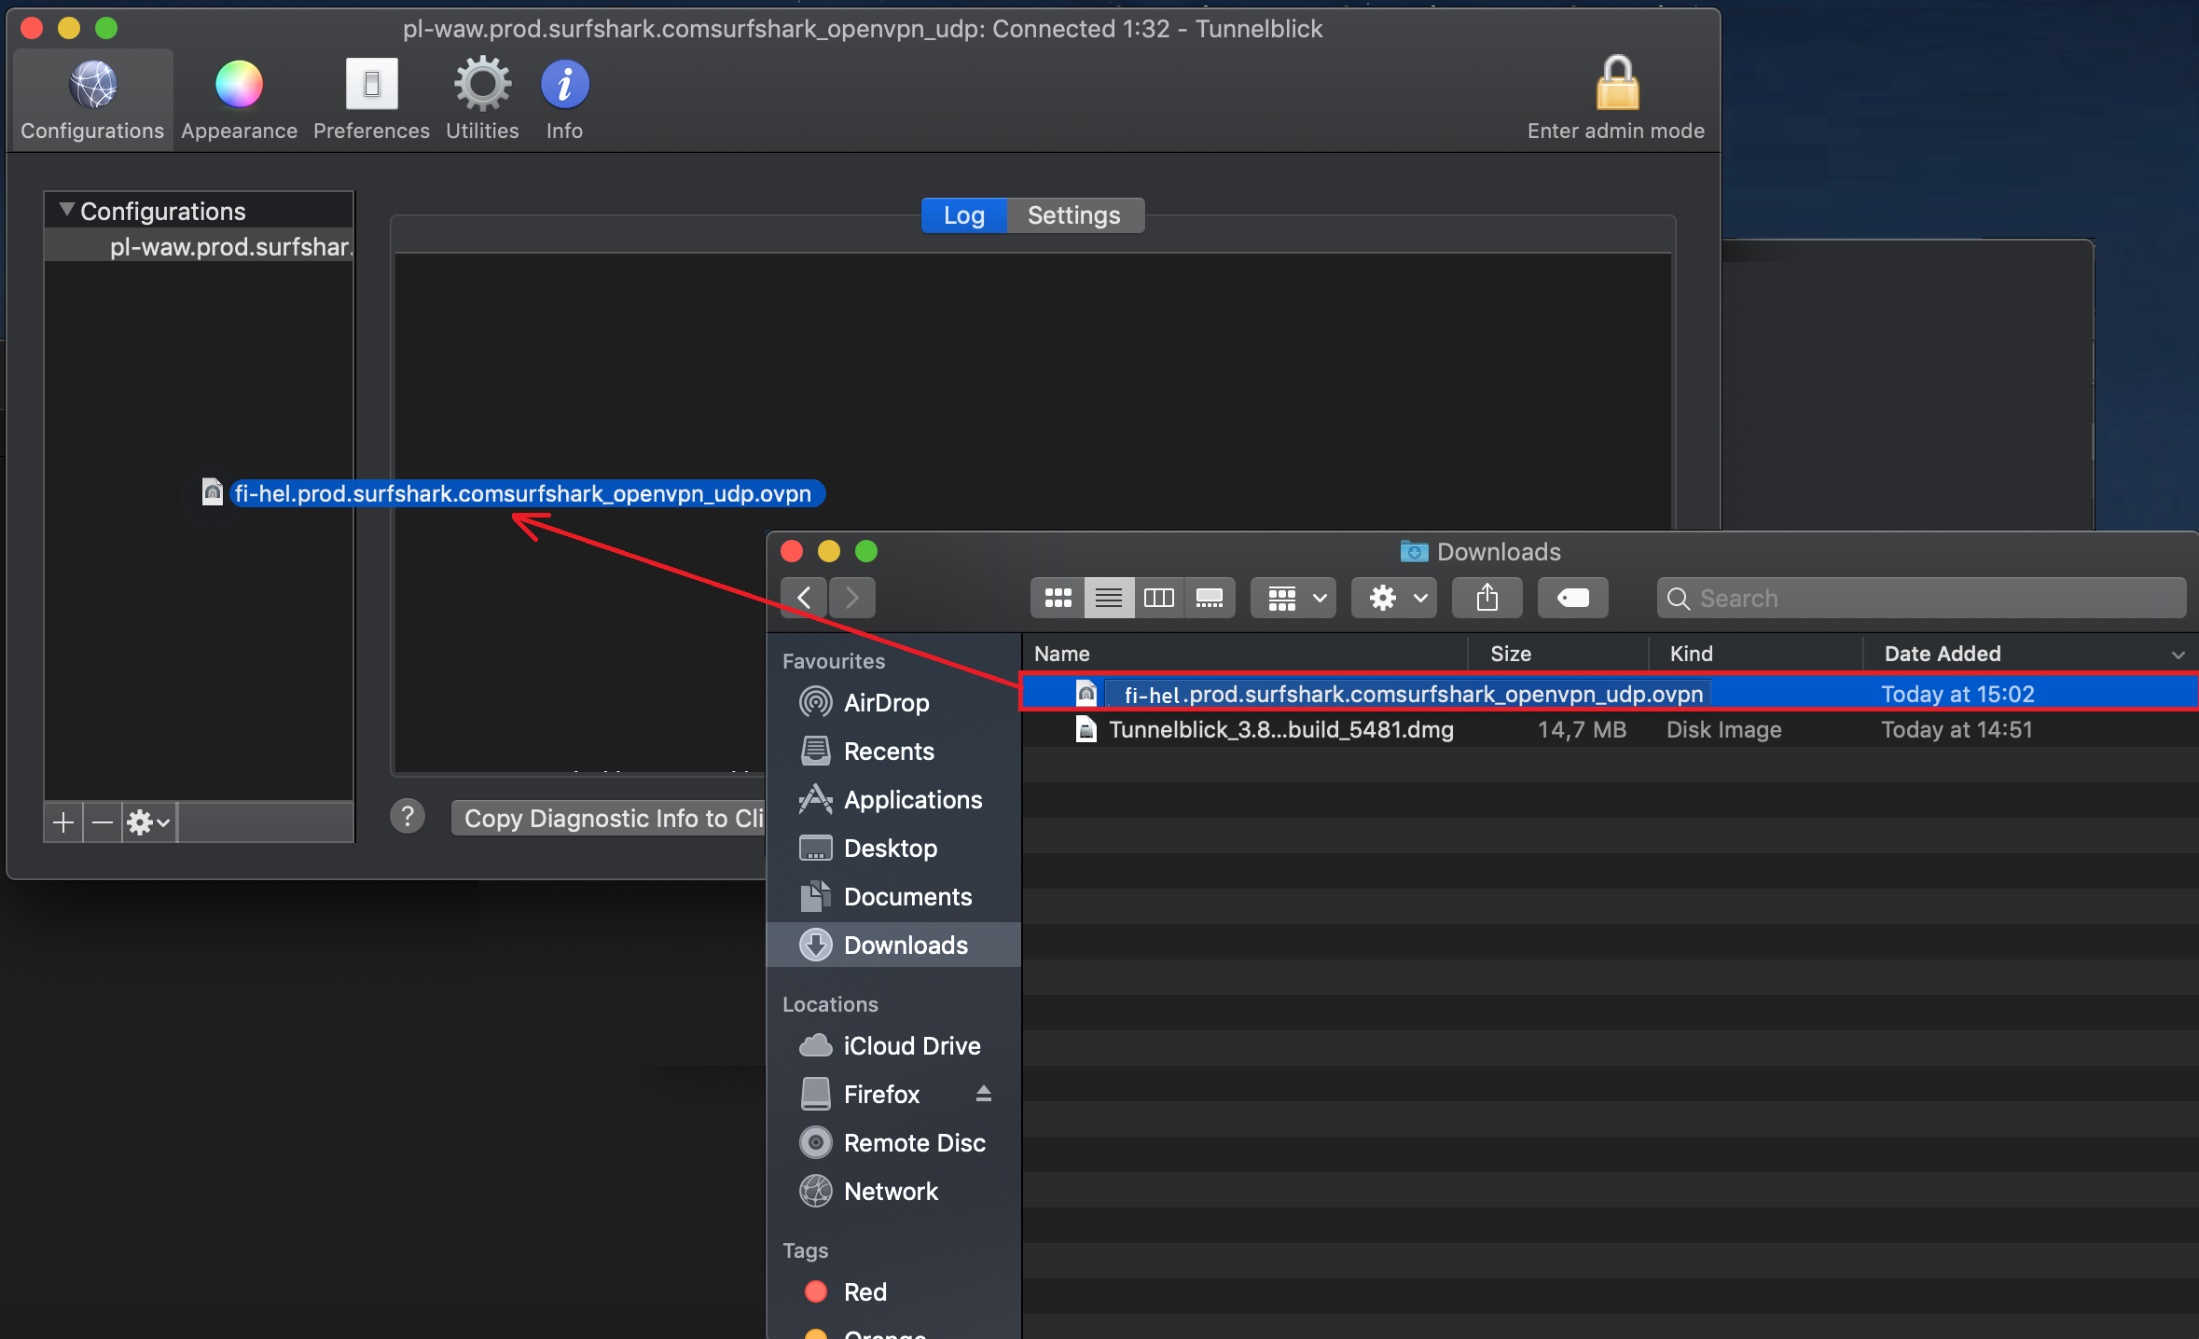Go forward in Finder Downloads window

pyautogui.click(x=851, y=598)
